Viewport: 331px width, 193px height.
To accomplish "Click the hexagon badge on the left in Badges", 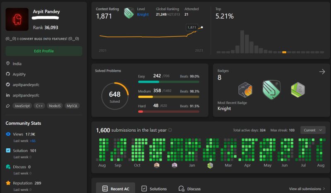I will tap(245, 89).
